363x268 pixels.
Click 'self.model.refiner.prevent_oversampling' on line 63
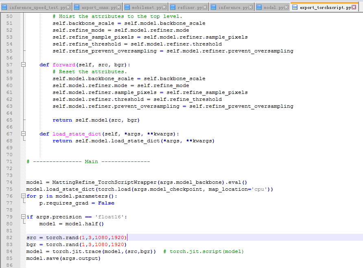coord(116,106)
